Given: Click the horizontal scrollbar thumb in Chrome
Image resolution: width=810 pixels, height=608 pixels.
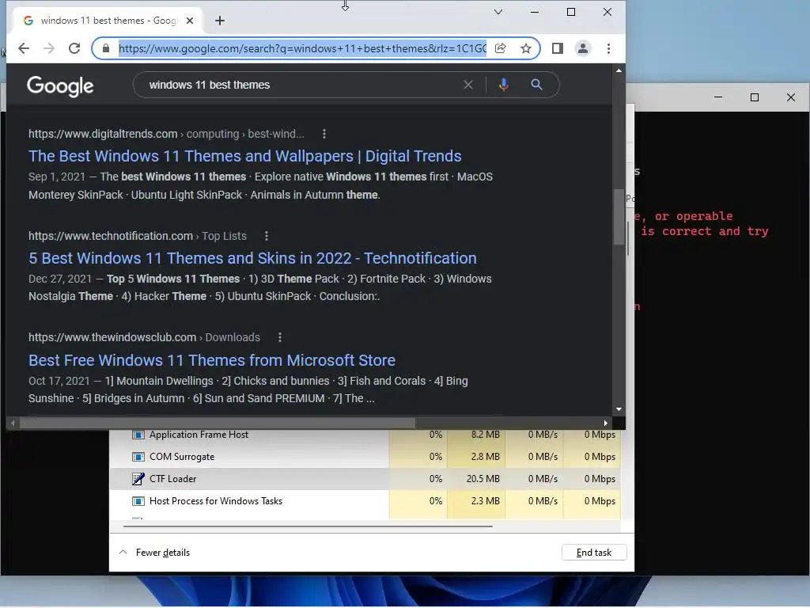Looking at the screenshot, I should pos(217,423).
